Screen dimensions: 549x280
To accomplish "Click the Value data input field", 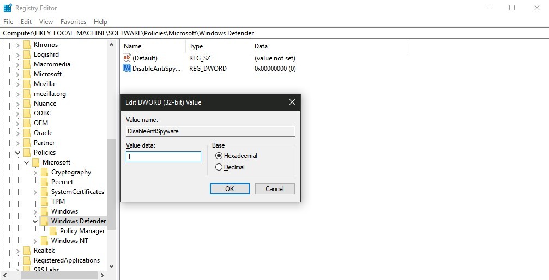I will coord(164,157).
